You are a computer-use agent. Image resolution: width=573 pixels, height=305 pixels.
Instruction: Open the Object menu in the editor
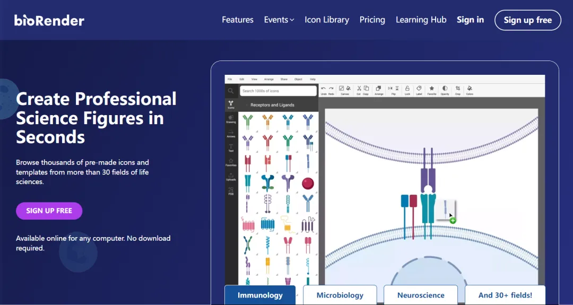(298, 79)
